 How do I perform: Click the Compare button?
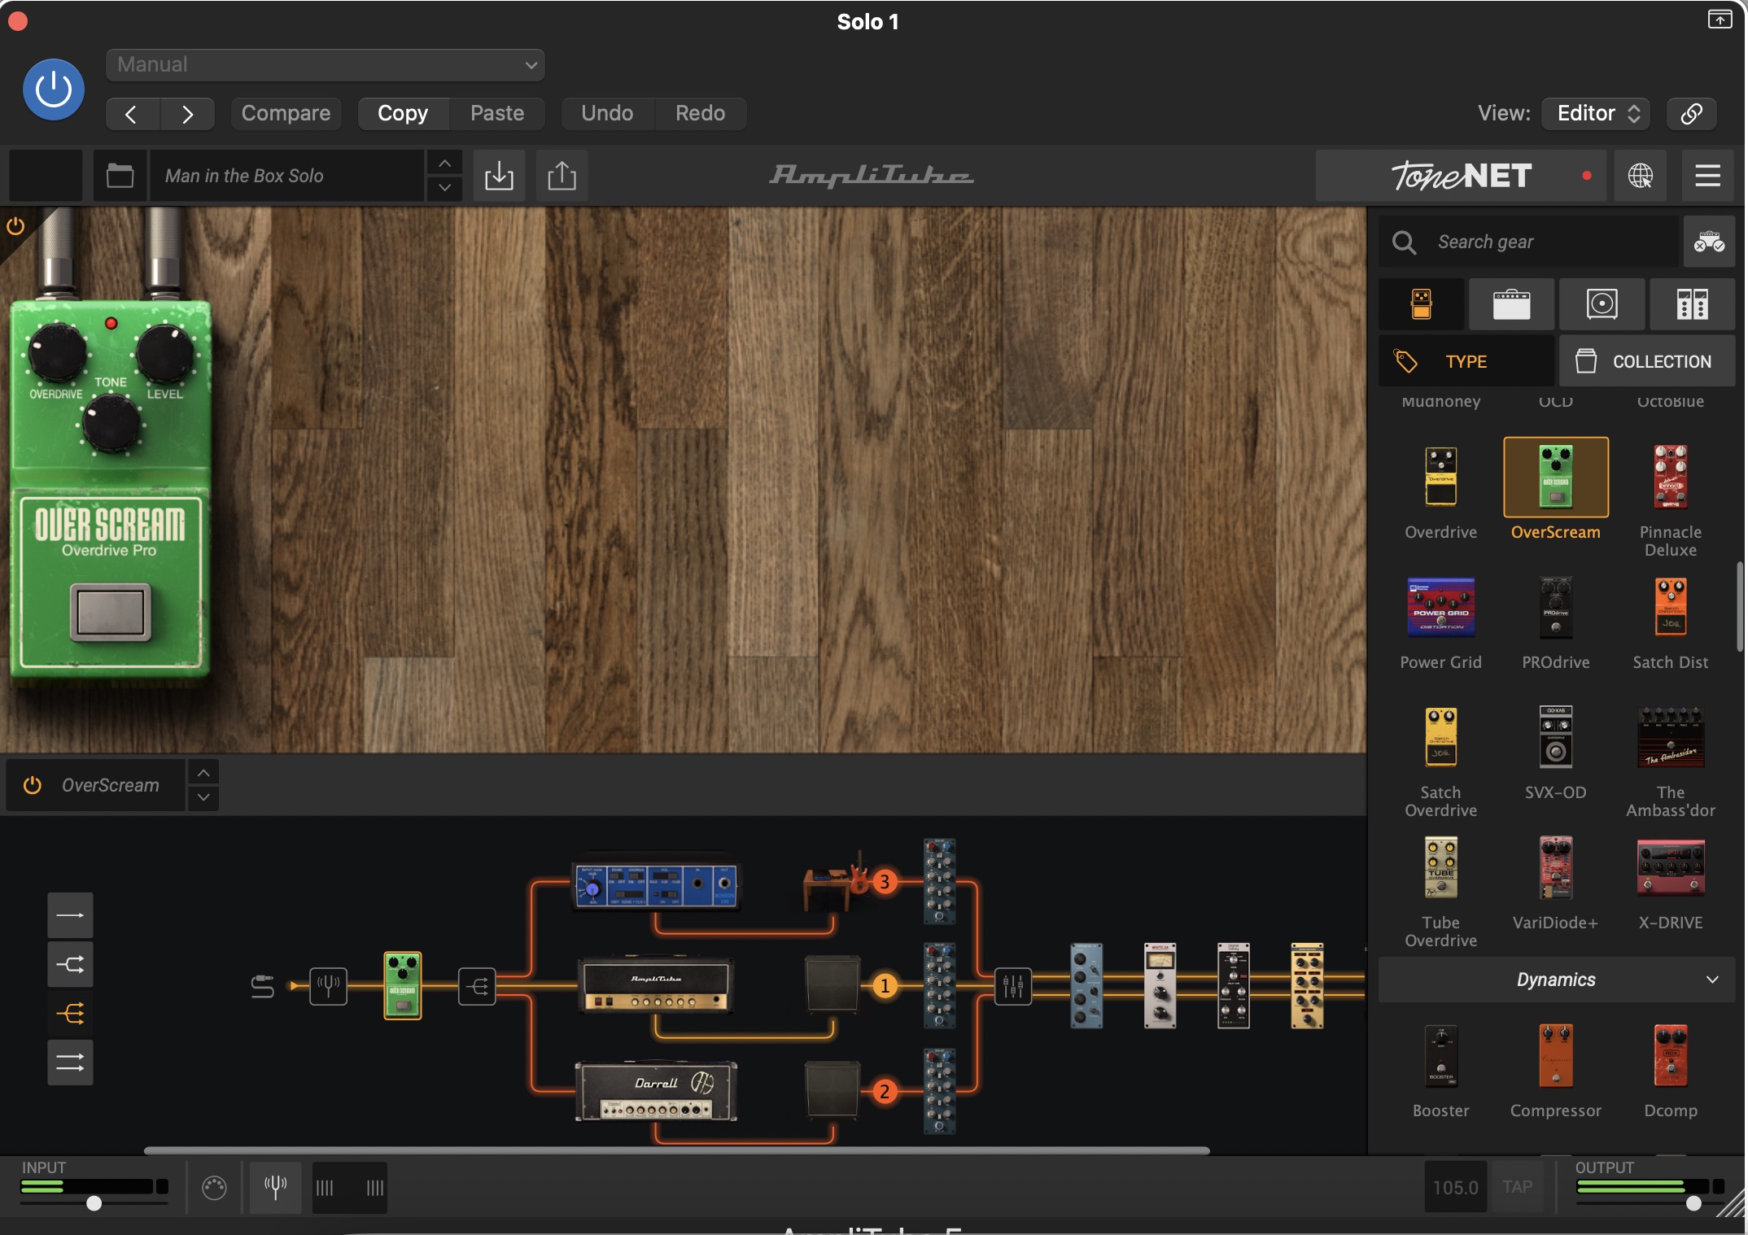(286, 113)
